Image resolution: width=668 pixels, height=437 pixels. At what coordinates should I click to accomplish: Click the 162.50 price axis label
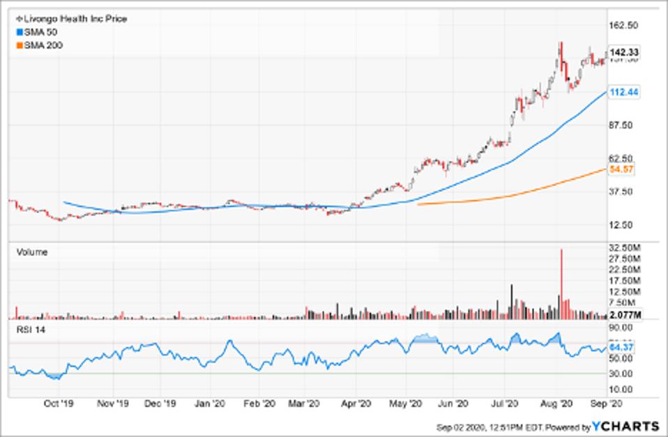point(624,26)
